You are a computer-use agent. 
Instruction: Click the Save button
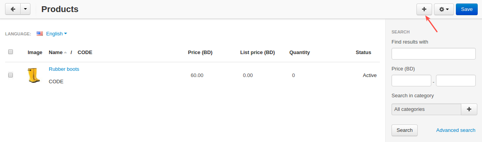click(467, 9)
